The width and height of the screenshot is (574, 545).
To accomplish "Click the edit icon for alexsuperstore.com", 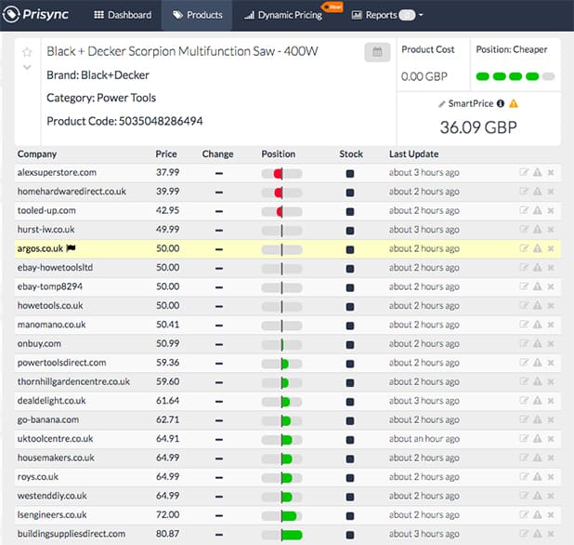I will [x=524, y=173].
